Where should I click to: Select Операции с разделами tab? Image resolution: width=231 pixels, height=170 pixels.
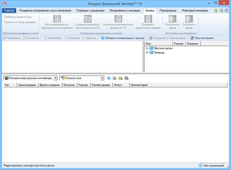coord(91,11)
